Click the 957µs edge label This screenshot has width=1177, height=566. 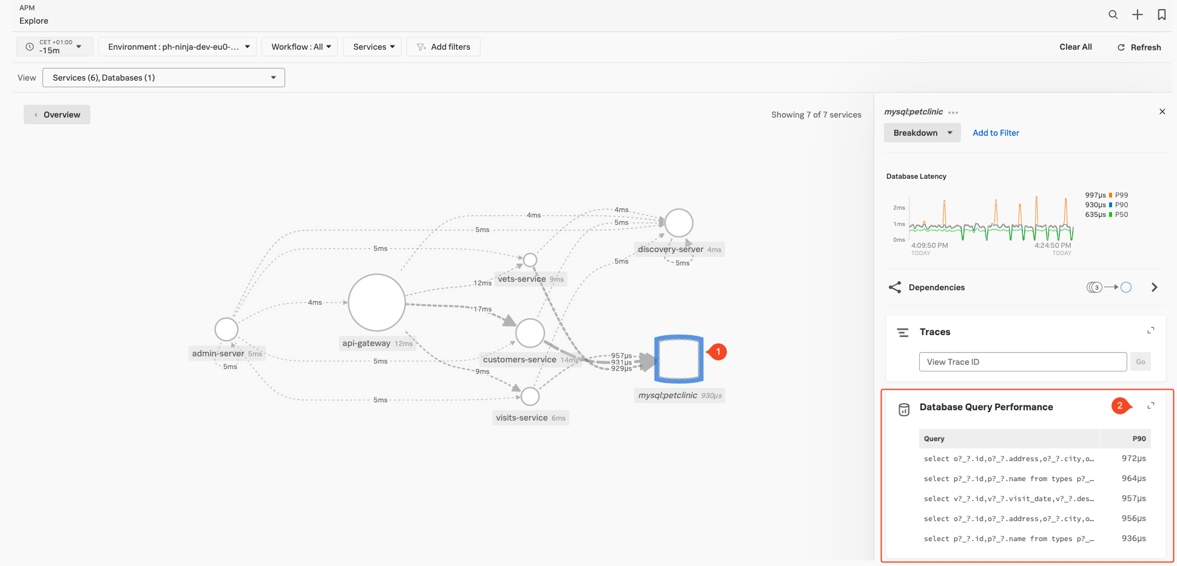click(621, 356)
